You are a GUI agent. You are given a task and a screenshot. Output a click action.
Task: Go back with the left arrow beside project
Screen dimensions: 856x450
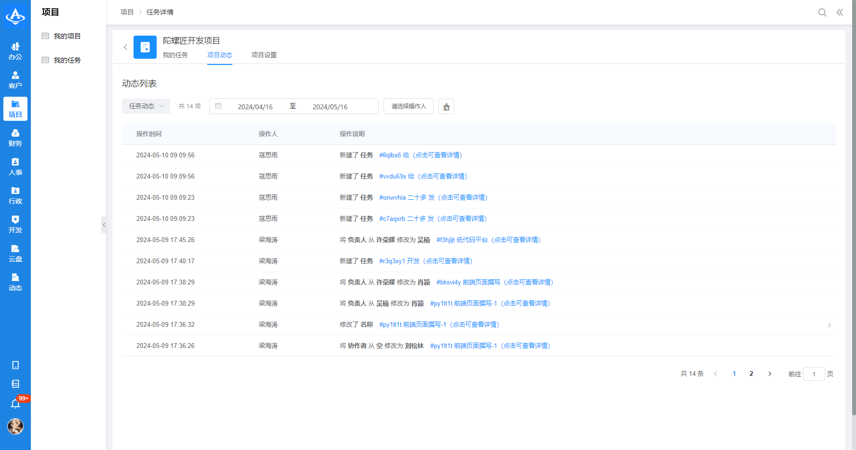click(x=125, y=47)
